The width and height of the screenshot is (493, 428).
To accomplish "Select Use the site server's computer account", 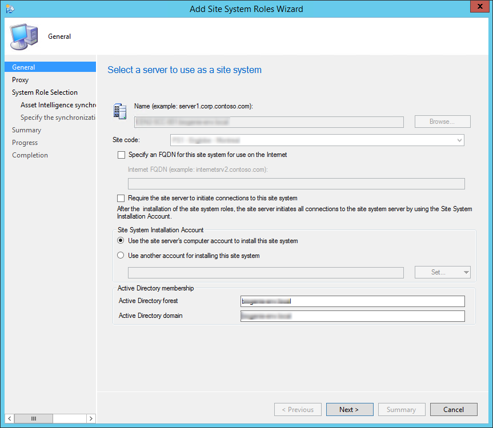I will coord(121,240).
